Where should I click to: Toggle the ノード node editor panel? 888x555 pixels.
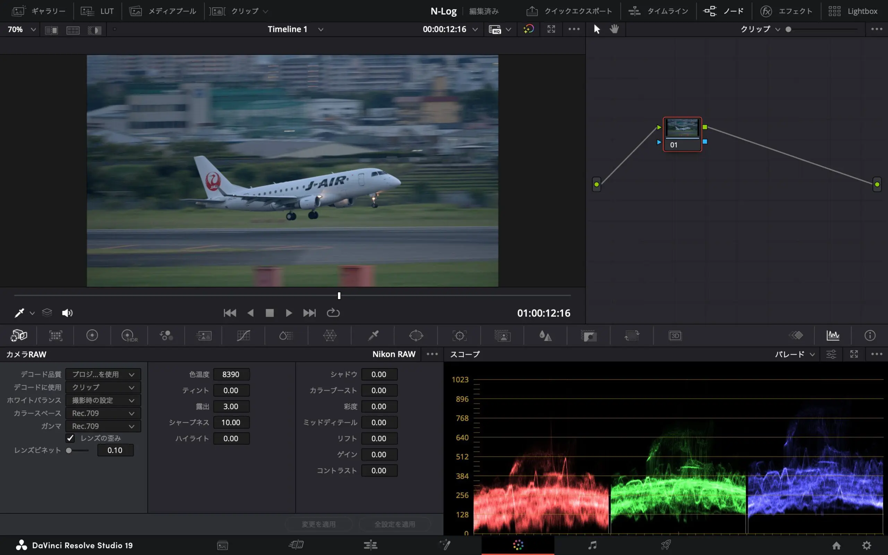(x=724, y=11)
